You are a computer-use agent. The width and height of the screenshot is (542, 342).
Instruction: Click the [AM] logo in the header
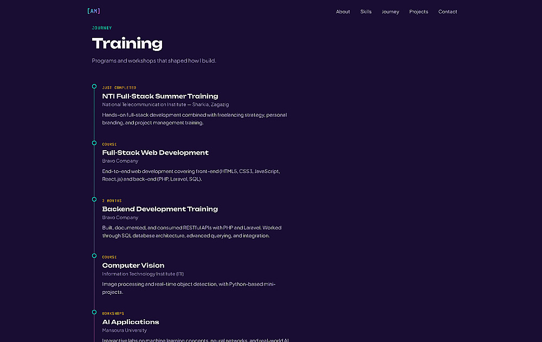coord(94,11)
